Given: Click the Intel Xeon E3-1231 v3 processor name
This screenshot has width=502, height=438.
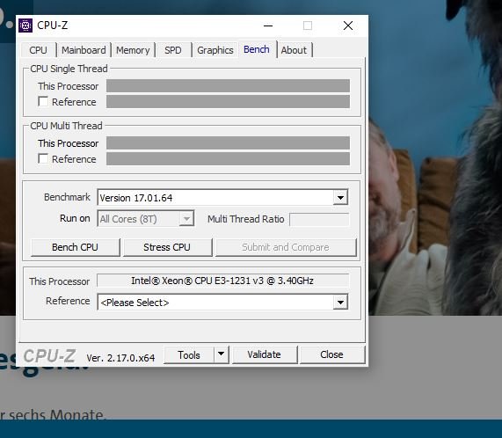Looking at the screenshot, I should [222, 281].
